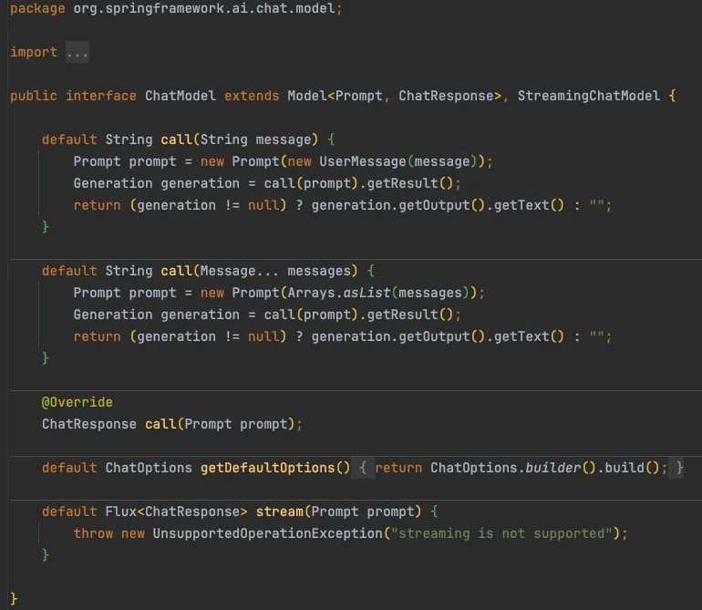Click the closing brace of the ChatModel interface
The height and width of the screenshot is (610, 702).
14,598
